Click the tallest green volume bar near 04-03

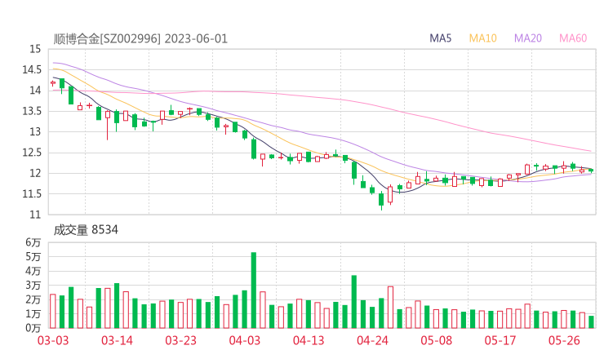254,290
